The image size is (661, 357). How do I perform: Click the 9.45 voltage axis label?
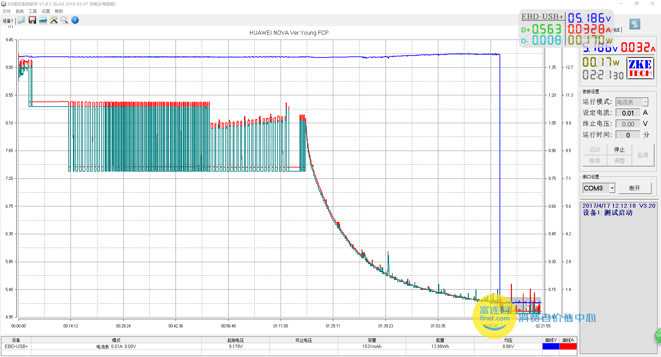click(x=9, y=40)
